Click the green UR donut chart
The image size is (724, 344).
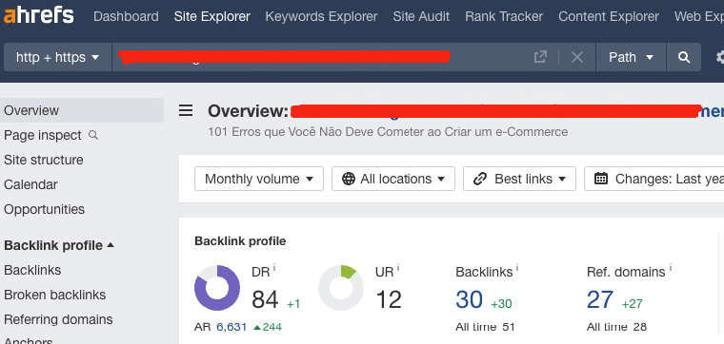(341, 288)
